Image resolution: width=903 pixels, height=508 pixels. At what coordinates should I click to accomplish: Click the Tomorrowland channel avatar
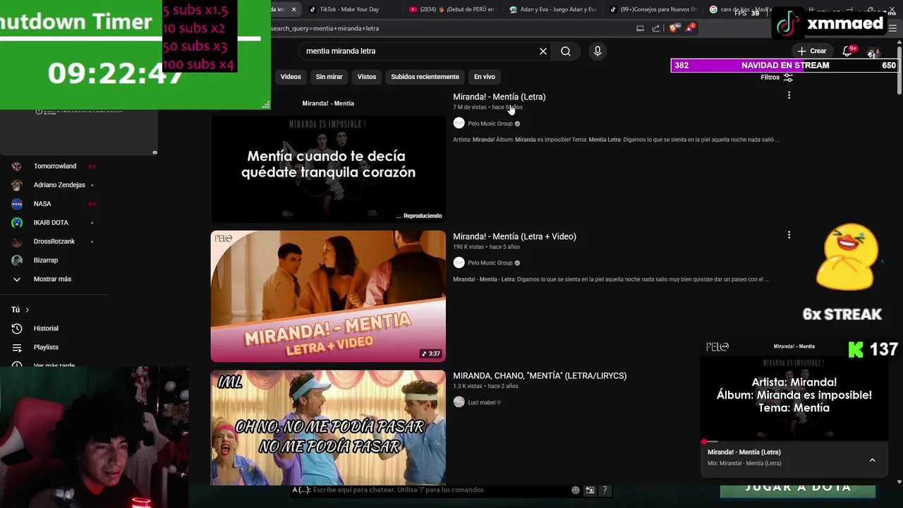pos(17,166)
